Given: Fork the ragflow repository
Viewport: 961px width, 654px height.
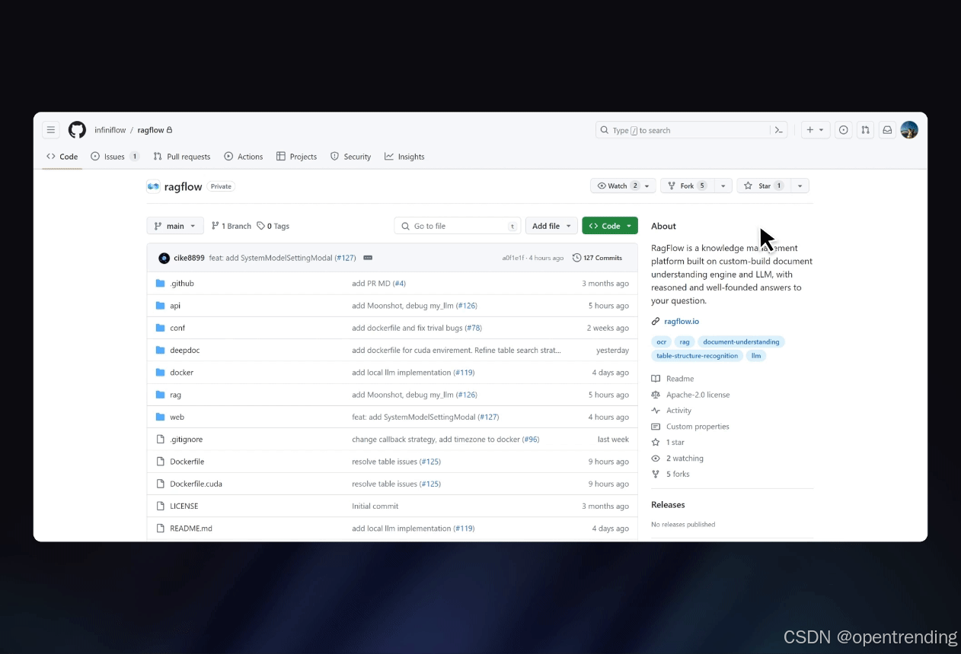Looking at the screenshot, I should (686, 186).
